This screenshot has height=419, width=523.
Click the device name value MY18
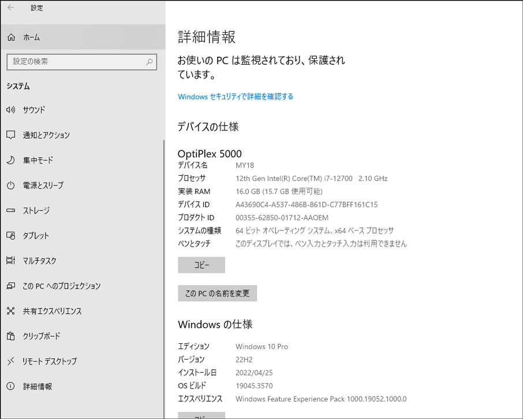click(245, 165)
